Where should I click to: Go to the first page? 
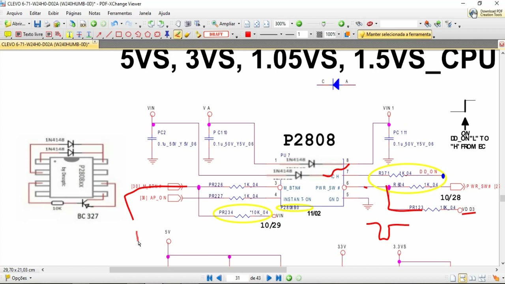click(x=209, y=278)
